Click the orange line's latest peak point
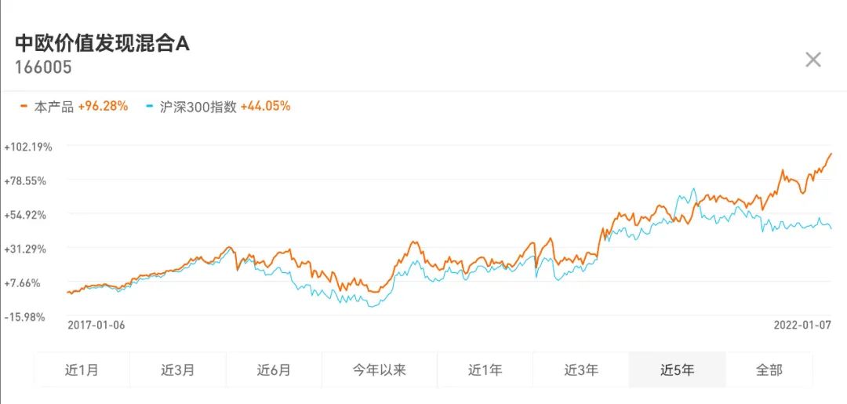 click(831, 154)
